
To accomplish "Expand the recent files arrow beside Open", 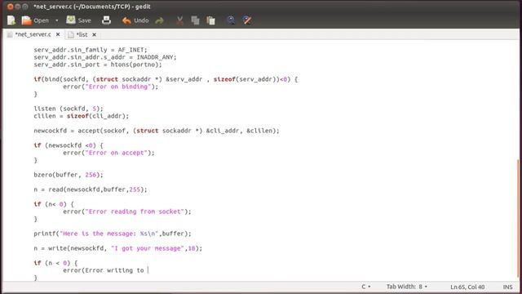I will pyautogui.click(x=56, y=20).
